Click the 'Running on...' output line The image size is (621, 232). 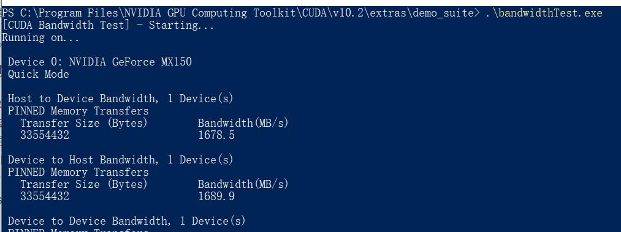[x=41, y=37]
